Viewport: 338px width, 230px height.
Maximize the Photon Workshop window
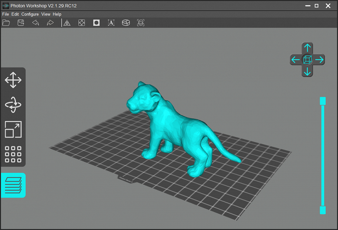317,6
